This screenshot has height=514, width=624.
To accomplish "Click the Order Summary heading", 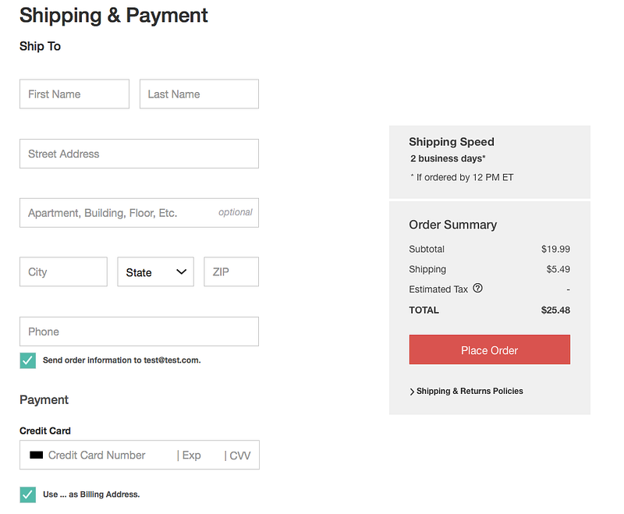I will coord(453,225).
